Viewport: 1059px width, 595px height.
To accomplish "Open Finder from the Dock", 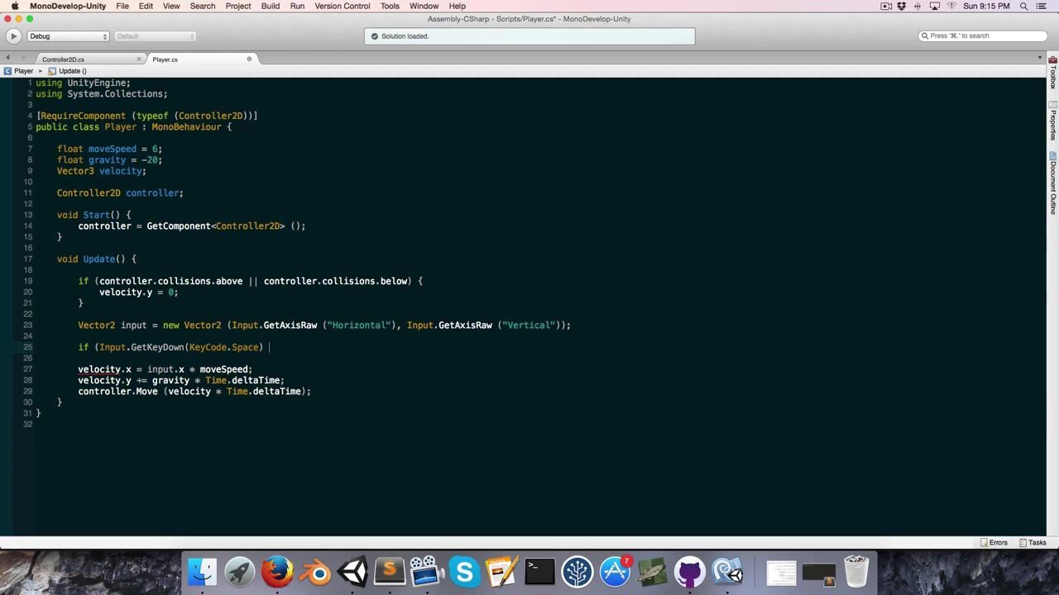I will click(203, 572).
